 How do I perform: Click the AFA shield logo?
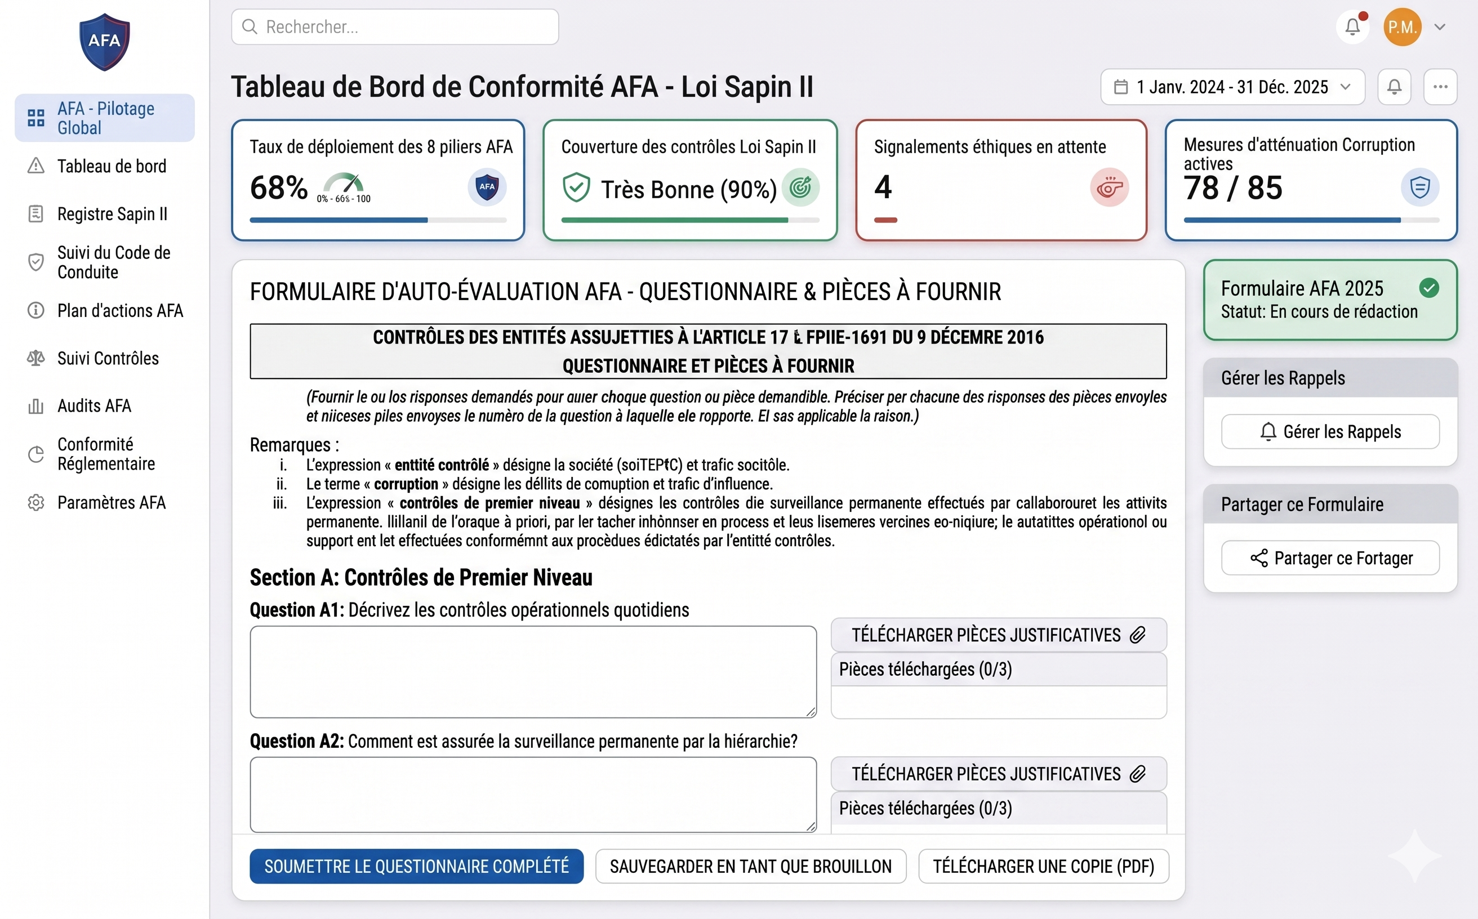coord(105,42)
